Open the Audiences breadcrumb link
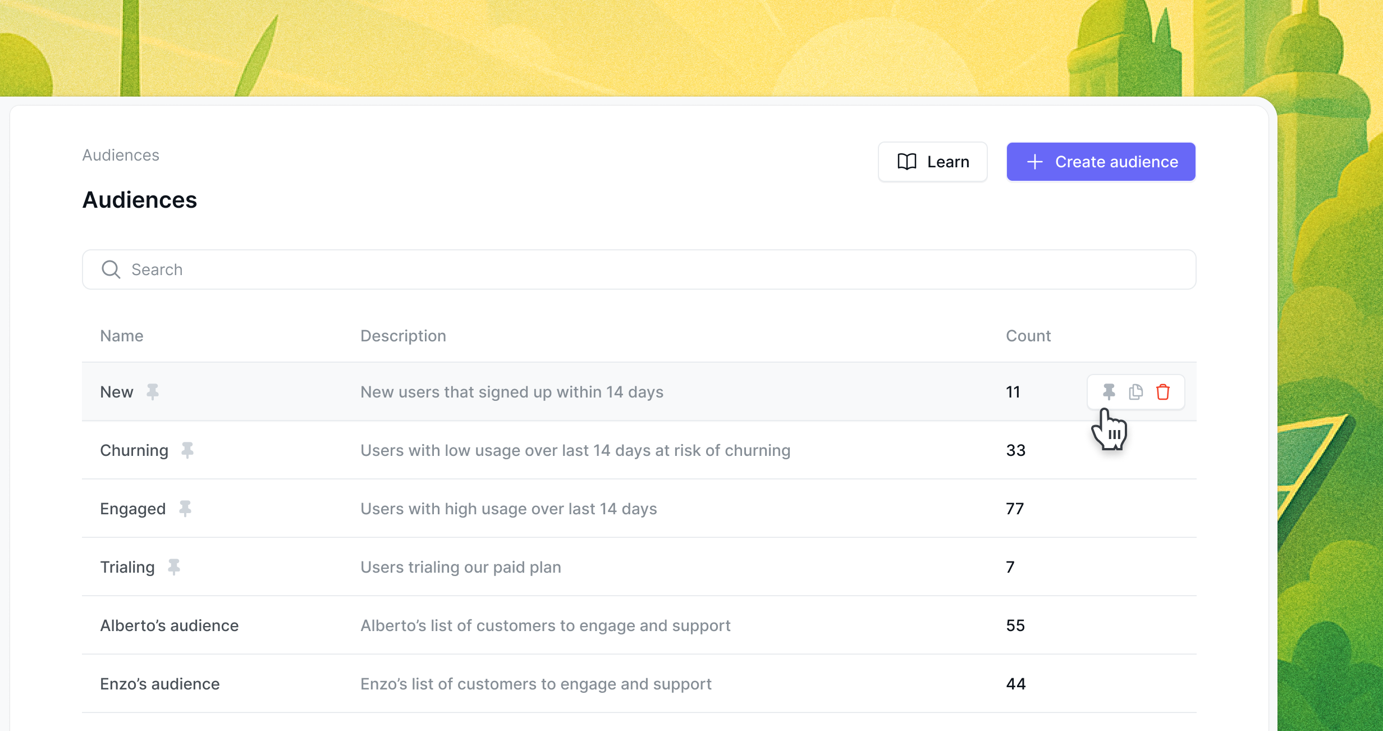The image size is (1383, 731). point(121,155)
